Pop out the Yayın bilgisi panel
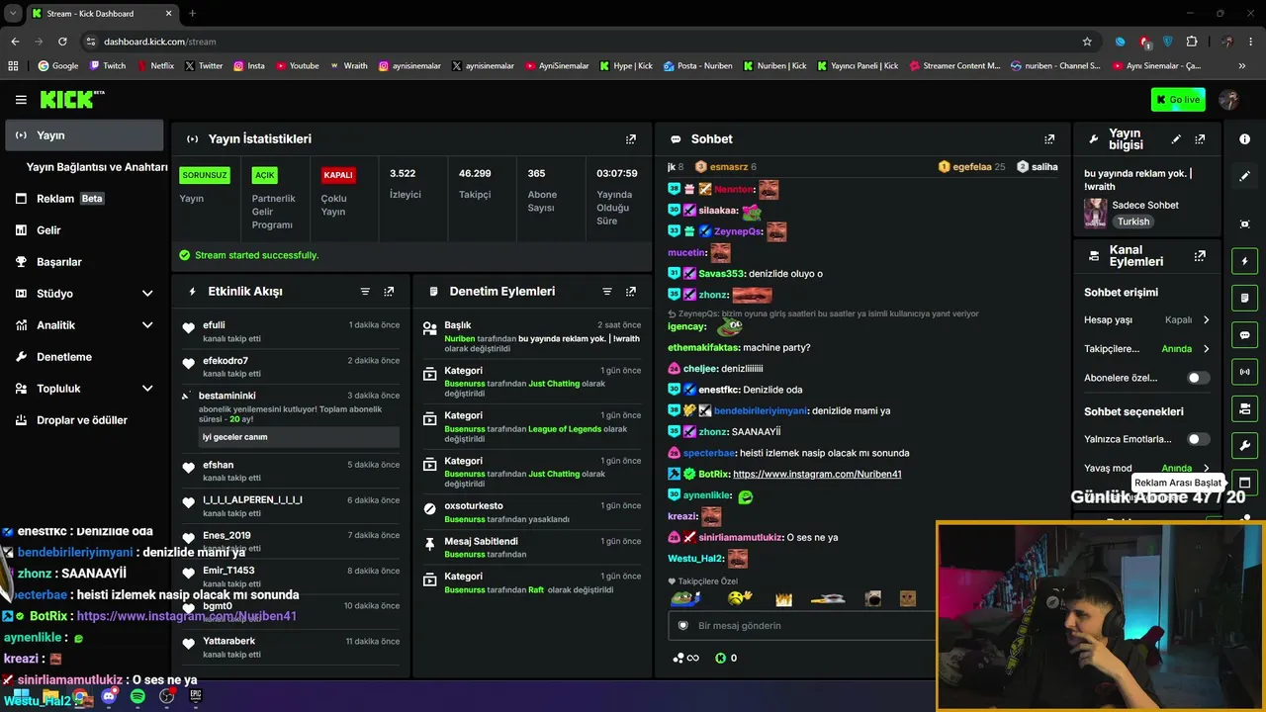The image size is (1266, 712). point(1200,139)
